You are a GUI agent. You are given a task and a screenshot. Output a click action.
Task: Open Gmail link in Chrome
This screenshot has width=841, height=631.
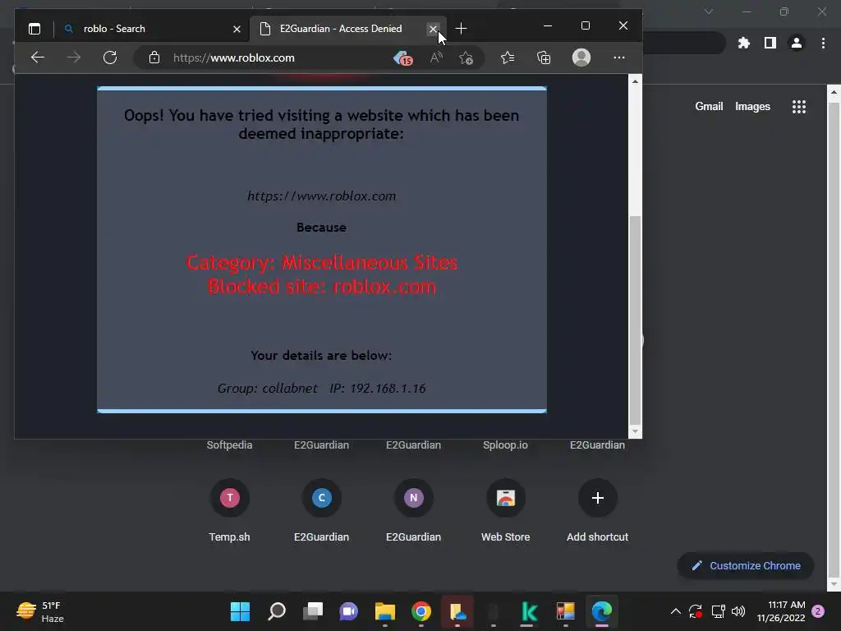coord(709,106)
